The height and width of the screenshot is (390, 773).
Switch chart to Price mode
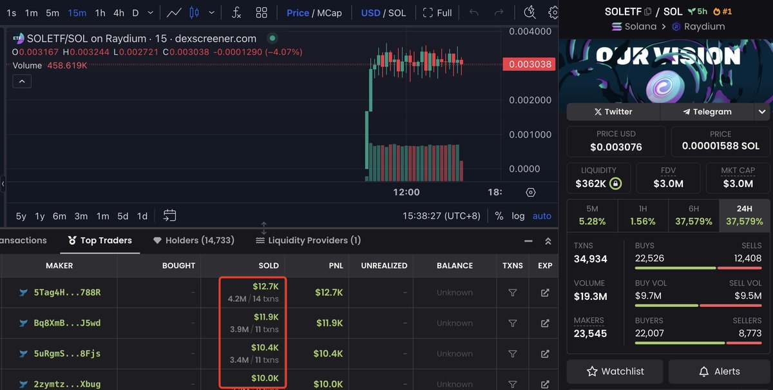[298, 13]
